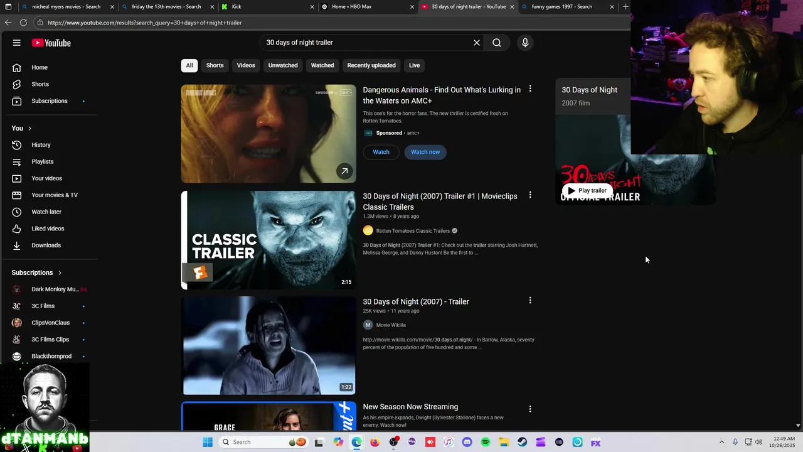The height and width of the screenshot is (452, 803).
Task: Select the Watched filter chip
Action: click(322, 65)
